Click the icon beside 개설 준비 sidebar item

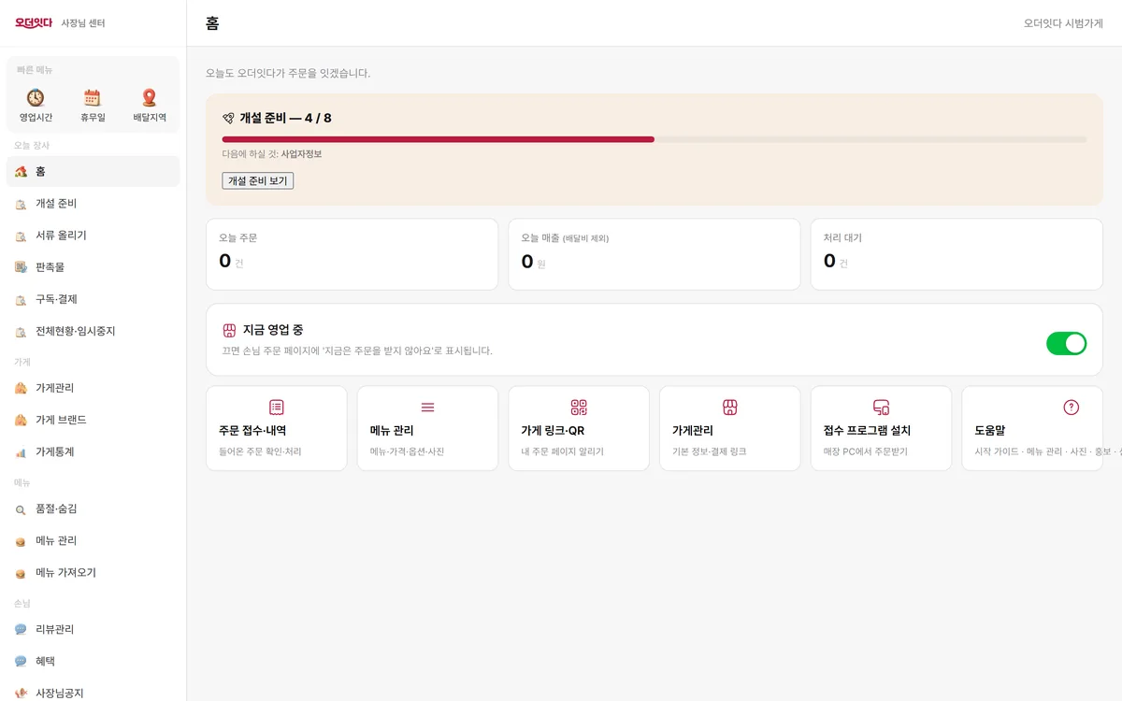tap(21, 204)
